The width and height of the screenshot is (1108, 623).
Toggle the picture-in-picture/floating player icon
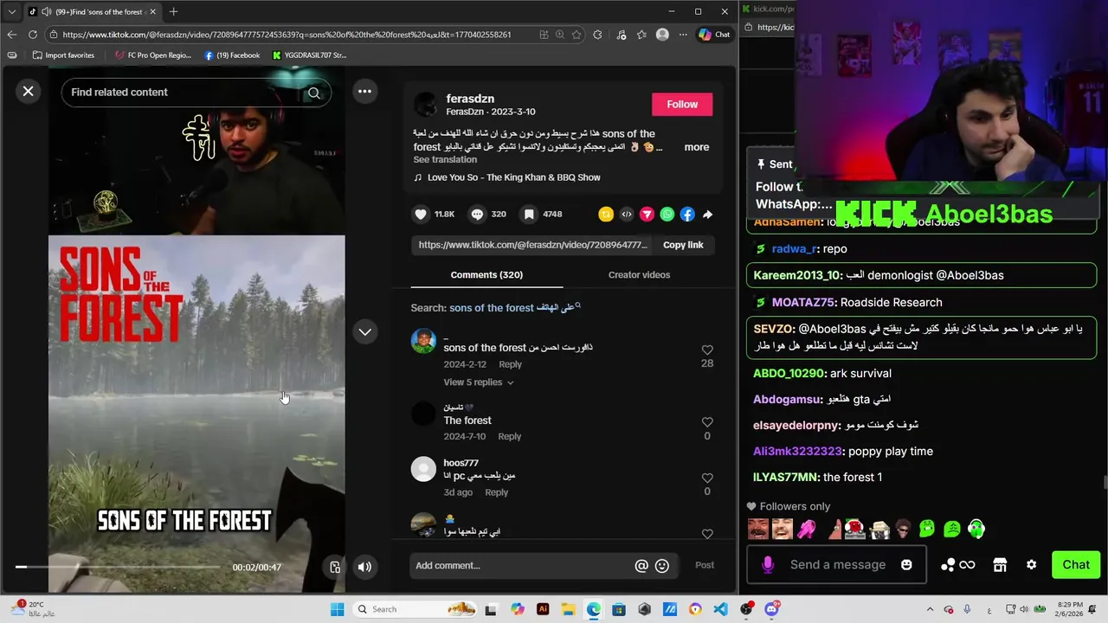pyautogui.click(x=335, y=567)
